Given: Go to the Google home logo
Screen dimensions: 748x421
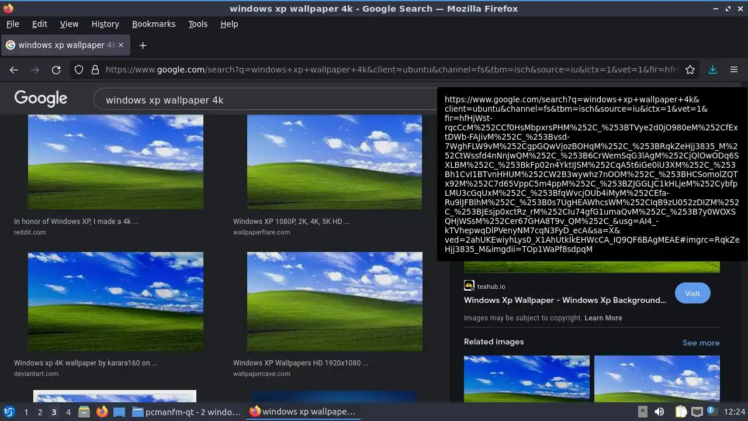Looking at the screenshot, I should pos(41,99).
